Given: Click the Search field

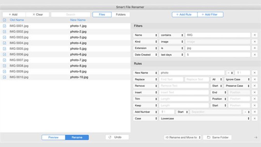Looking at the screenshot, I should pos(71,15).
